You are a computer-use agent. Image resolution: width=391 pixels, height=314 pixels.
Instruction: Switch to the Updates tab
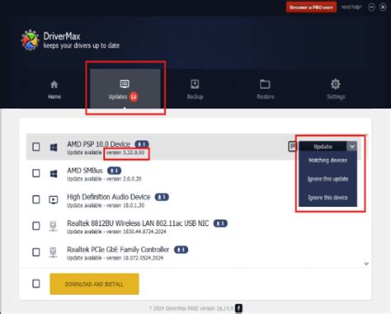[125, 88]
